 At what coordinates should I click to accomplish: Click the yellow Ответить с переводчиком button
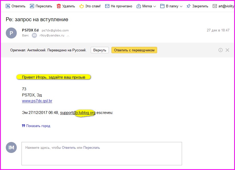coord(134,50)
